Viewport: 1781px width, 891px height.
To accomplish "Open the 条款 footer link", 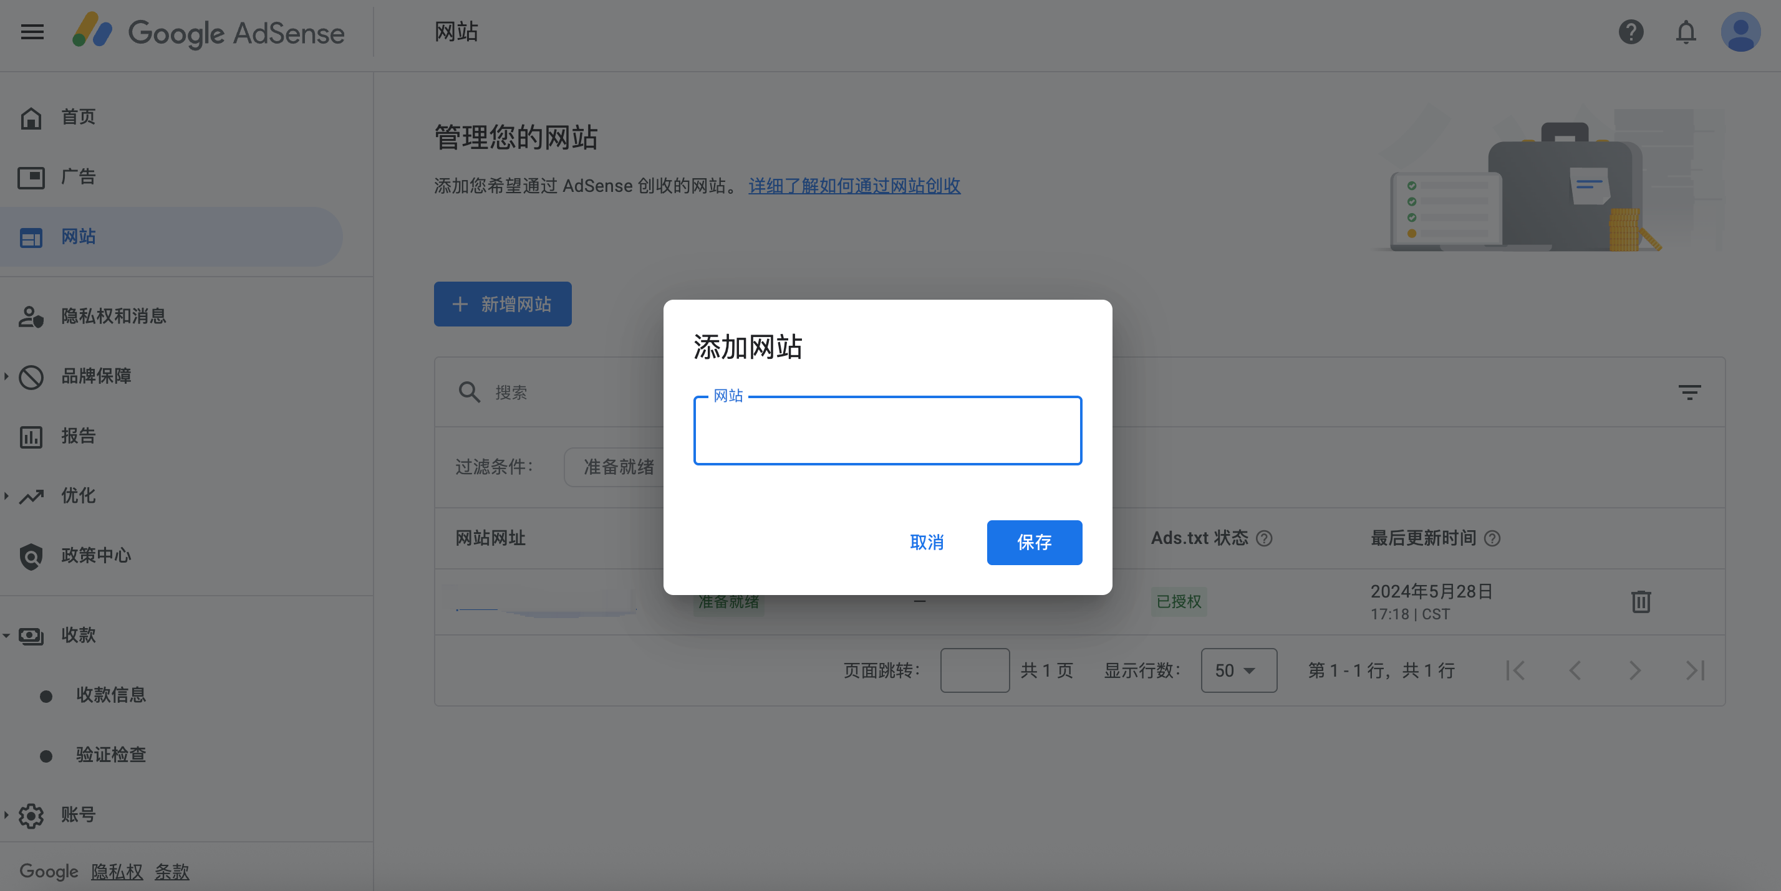I will click(171, 872).
